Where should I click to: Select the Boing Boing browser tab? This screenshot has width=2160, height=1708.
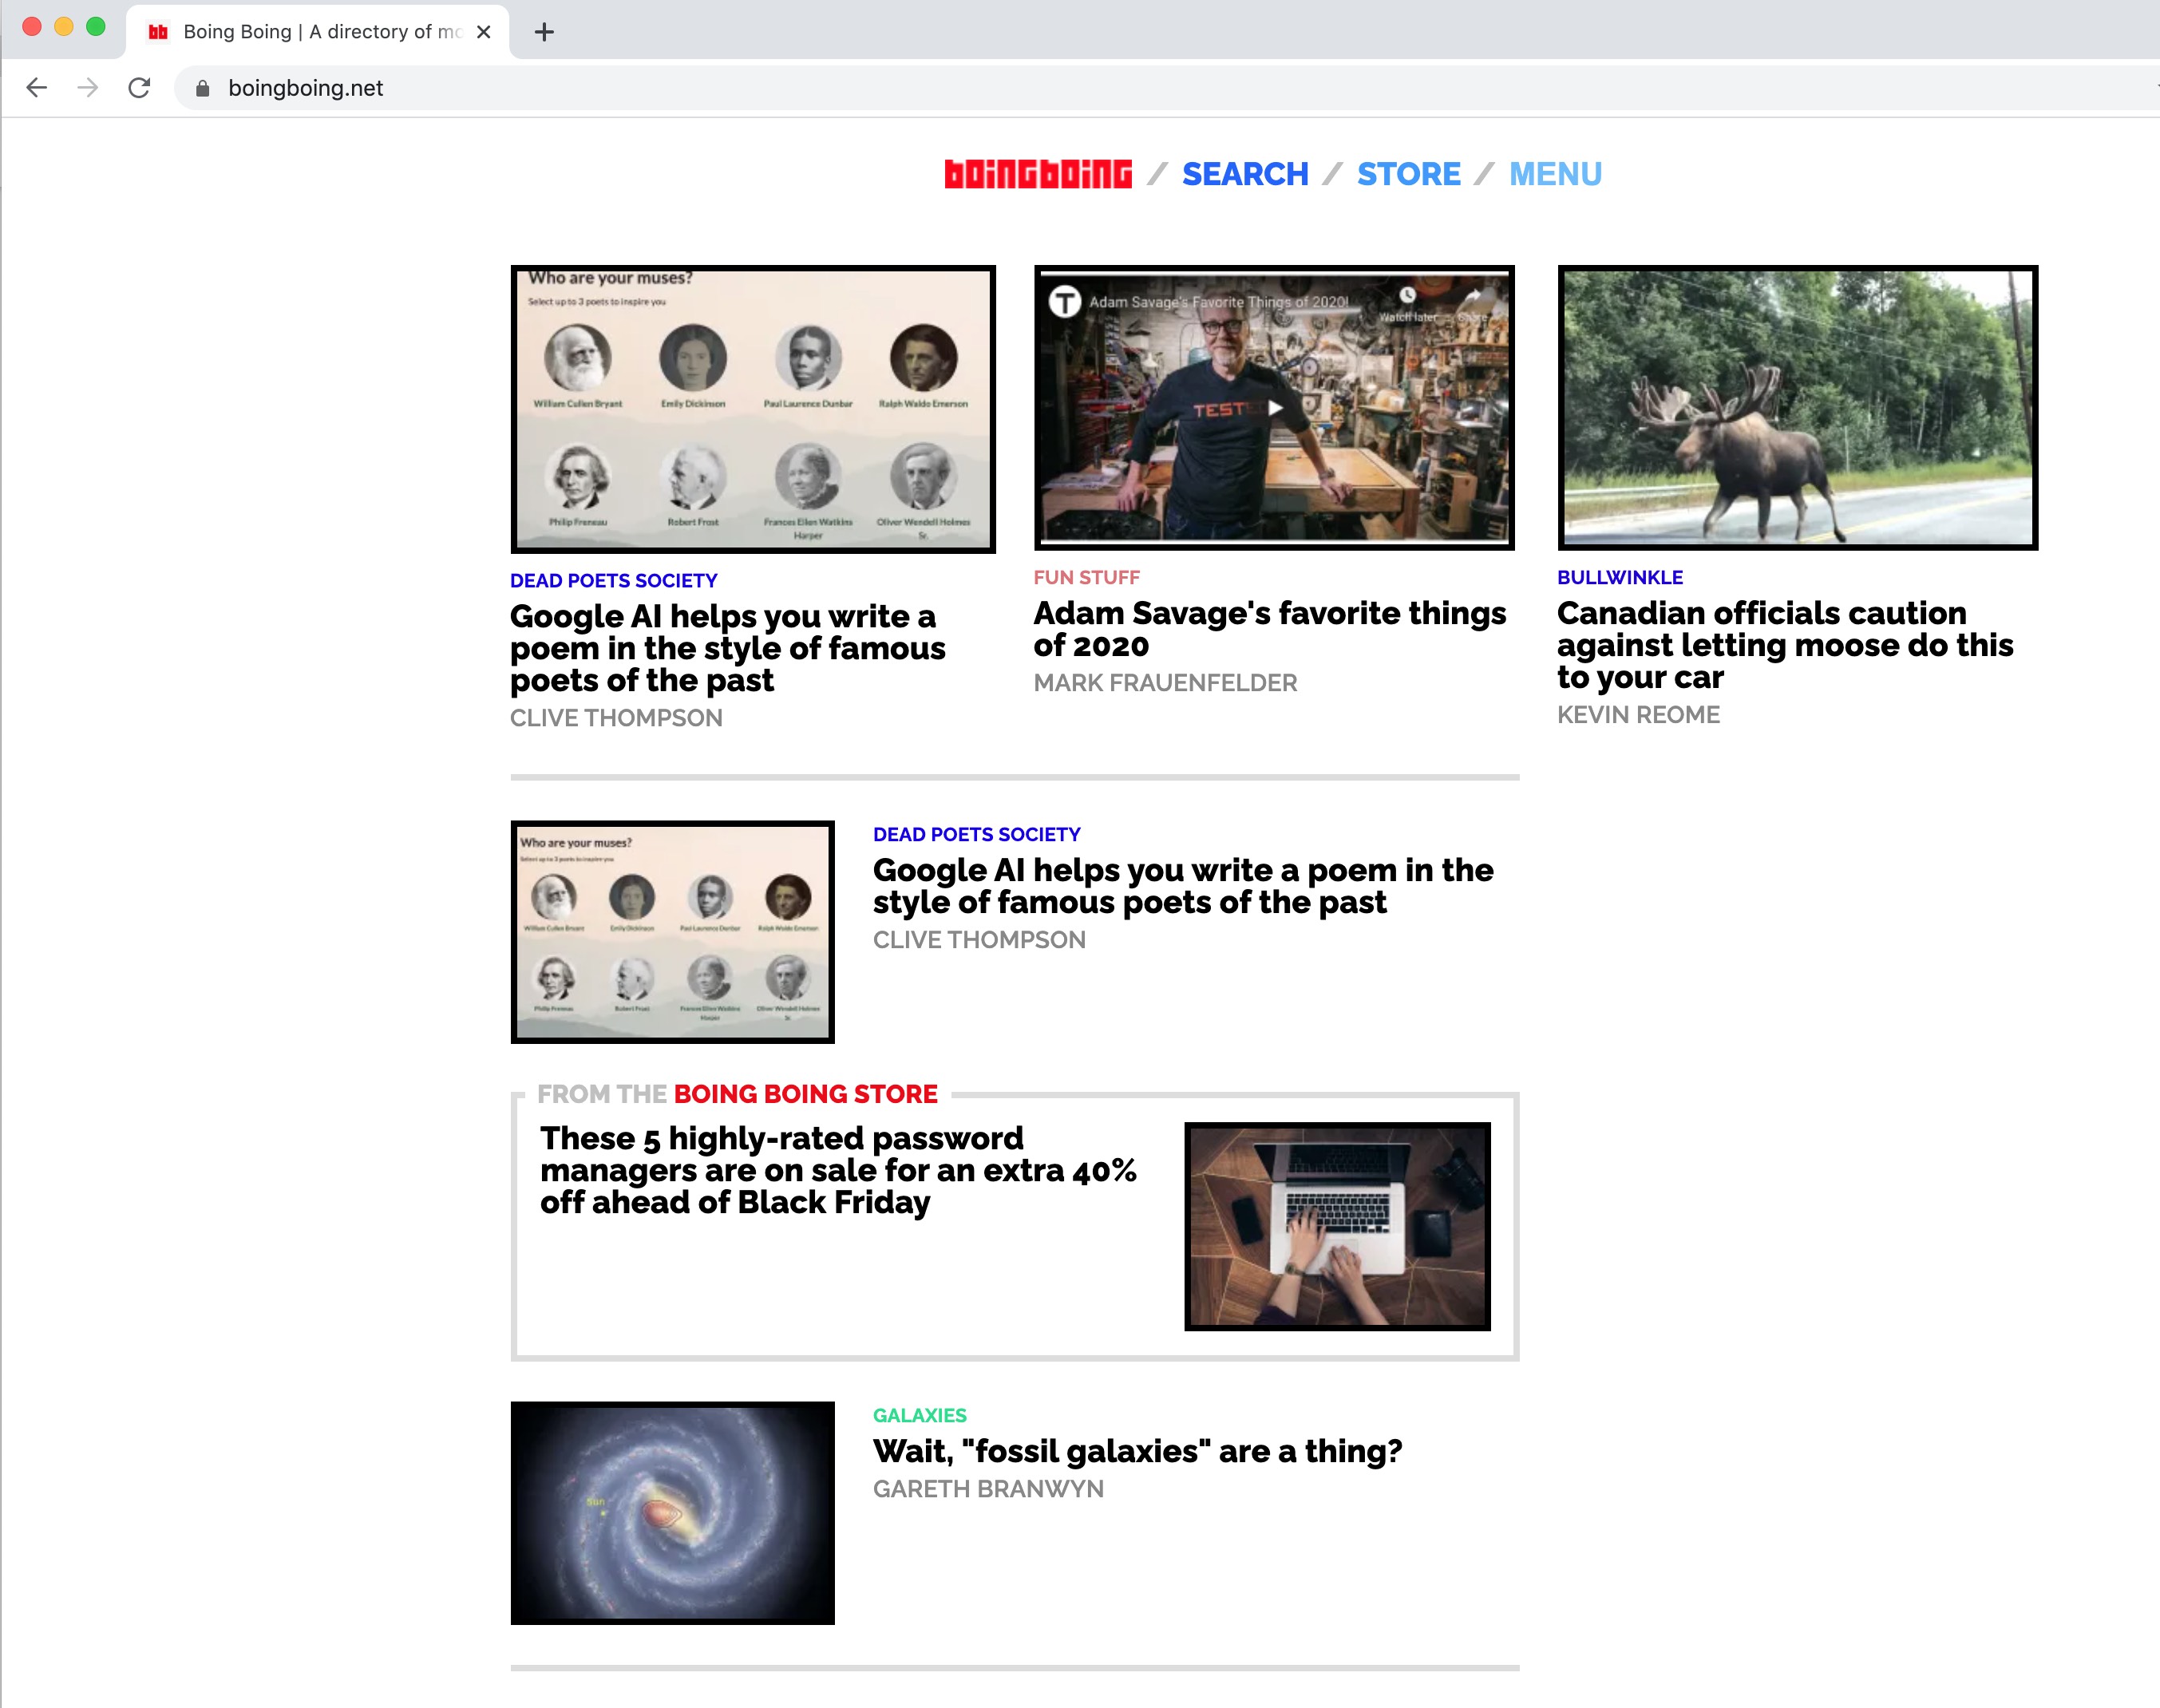[318, 32]
